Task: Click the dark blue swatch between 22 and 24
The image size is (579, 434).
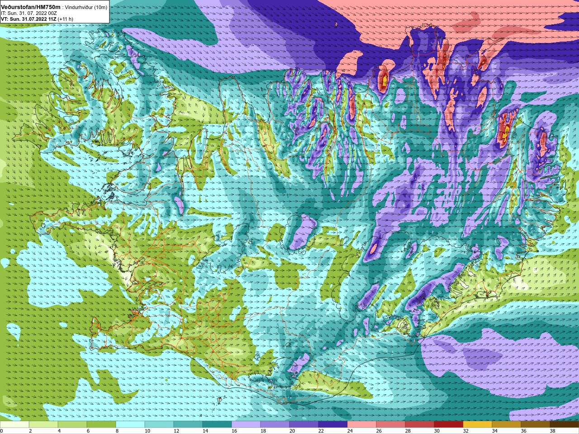Action: pyautogui.click(x=333, y=425)
